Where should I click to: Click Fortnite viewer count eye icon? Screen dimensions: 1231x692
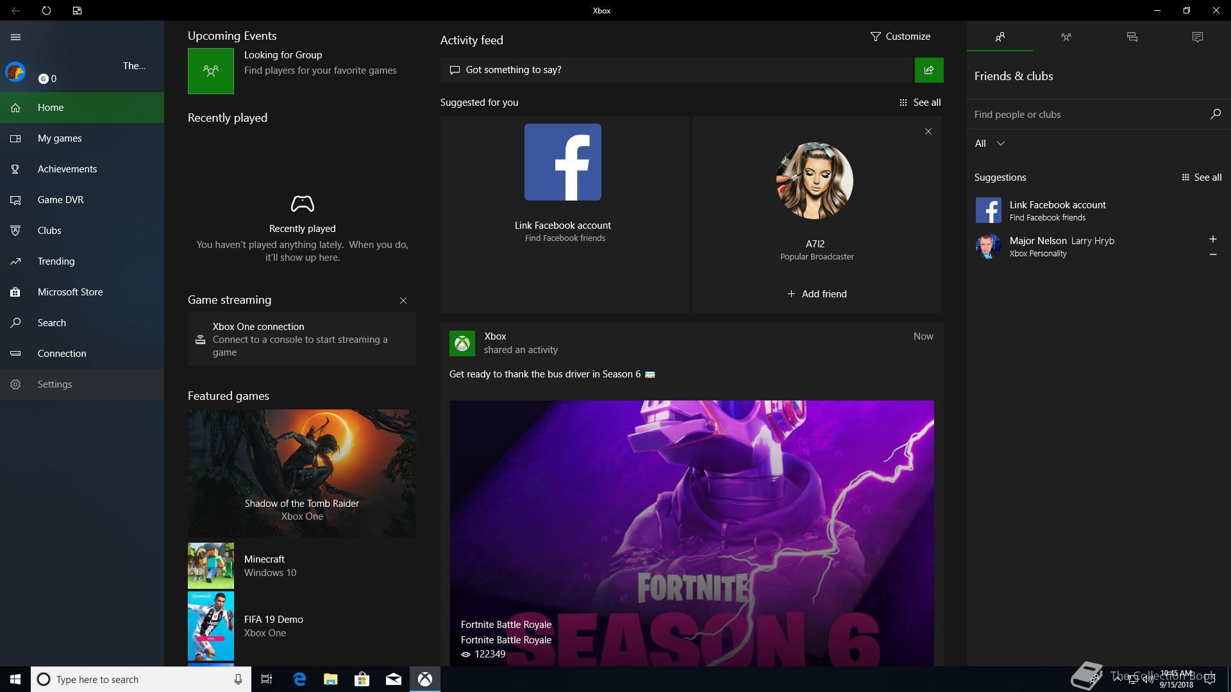tap(466, 654)
